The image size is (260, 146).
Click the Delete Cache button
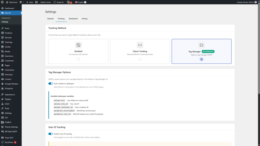pos(45,2)
